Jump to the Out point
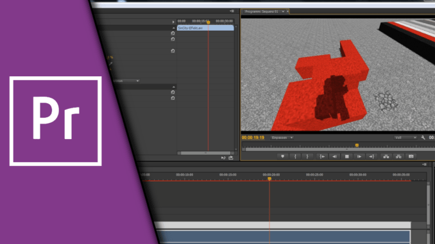Image resolution: width=435 pixels, height=244 pixels. [371, 156]
